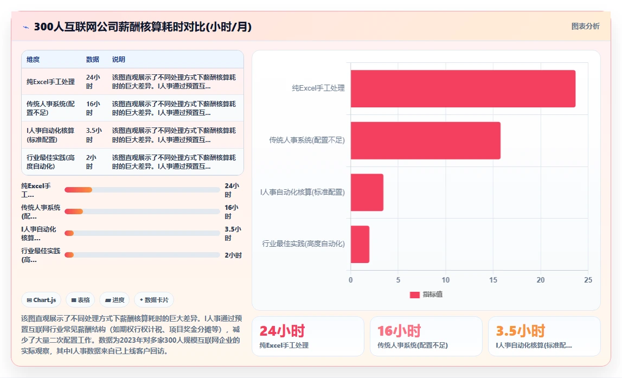Click the 3.5小时 table data cell
Screen dimensions: 622x378
coord(94,135)
